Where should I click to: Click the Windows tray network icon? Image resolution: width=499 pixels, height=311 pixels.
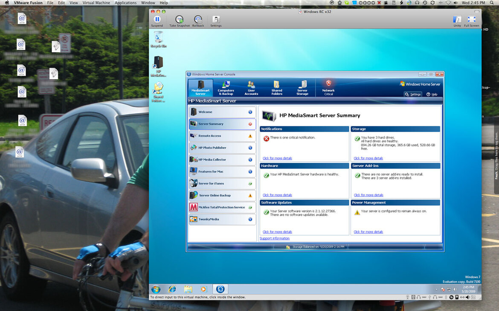coord(449,289)
